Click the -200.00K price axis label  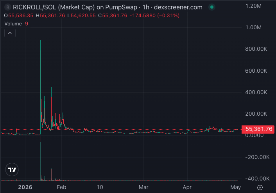[x=257, y=157]
